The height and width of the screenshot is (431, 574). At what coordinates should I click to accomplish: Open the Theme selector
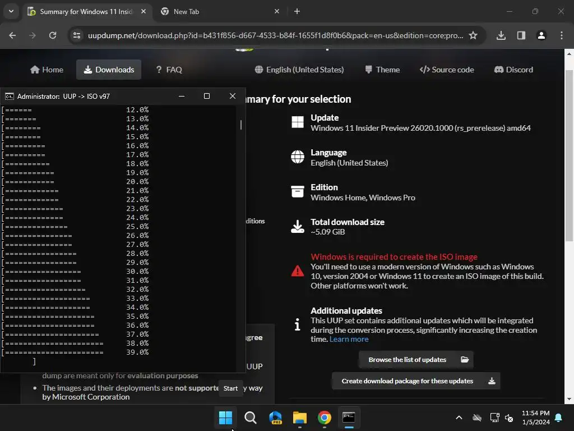[x=382, y=70]
